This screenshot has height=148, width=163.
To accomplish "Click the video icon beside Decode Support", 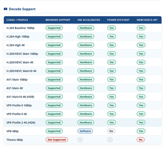I will point(6,9).
